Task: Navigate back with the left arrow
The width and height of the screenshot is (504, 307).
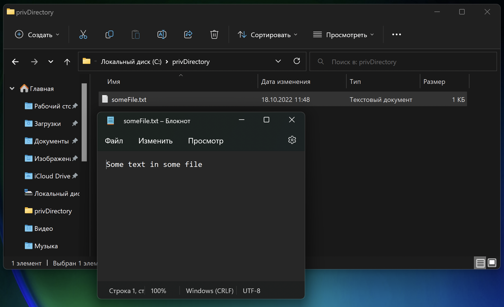Action: click(x=16, y=62)
